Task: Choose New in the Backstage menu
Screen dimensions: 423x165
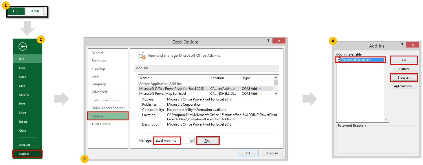Action: (x=28, y=68)
